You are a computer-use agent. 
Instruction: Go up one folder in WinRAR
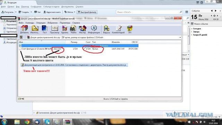tap(21, 37)
